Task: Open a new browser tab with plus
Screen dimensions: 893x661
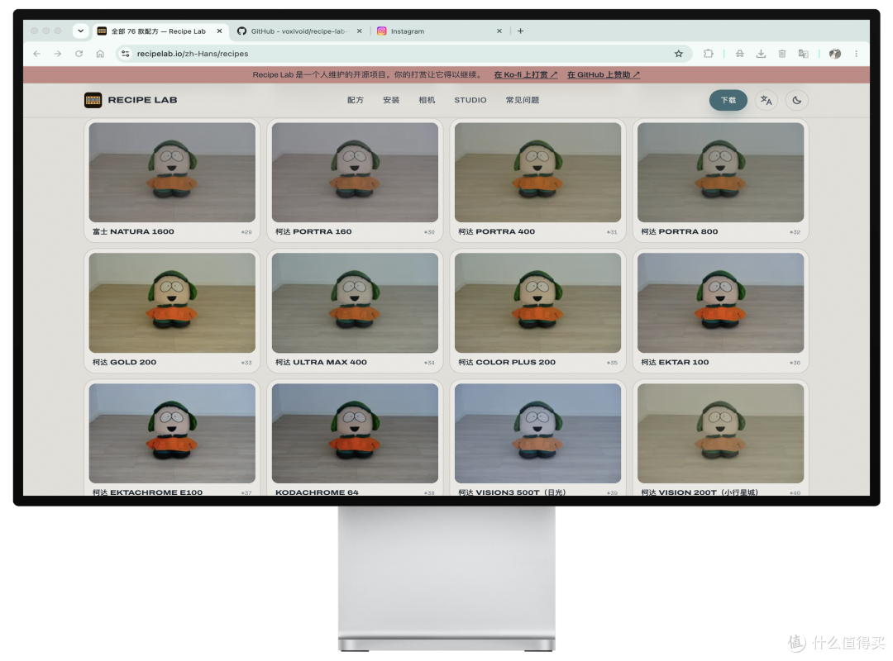Action: click(521, 31)
